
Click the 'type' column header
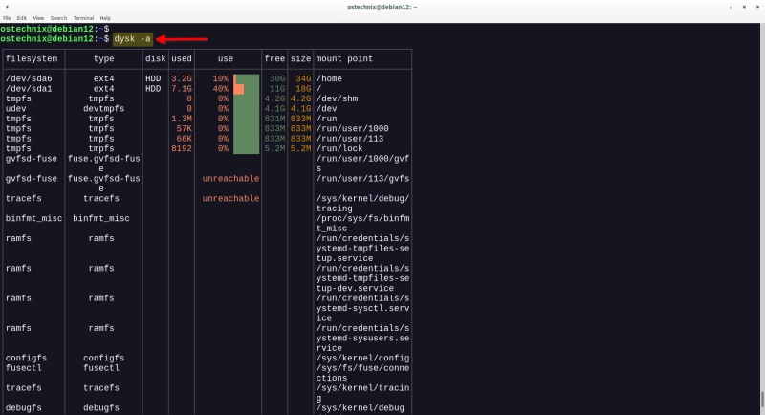[x=104, y=58]
